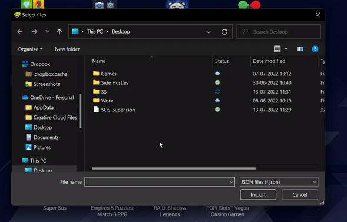
Task: Open AppData folder in sidebar
Action: click(x=39, y=107)
